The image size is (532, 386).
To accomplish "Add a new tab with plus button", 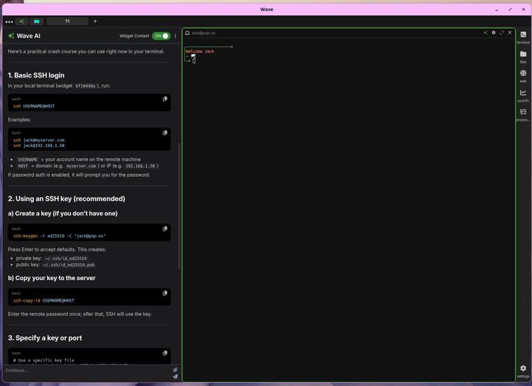I will (95, 21).
